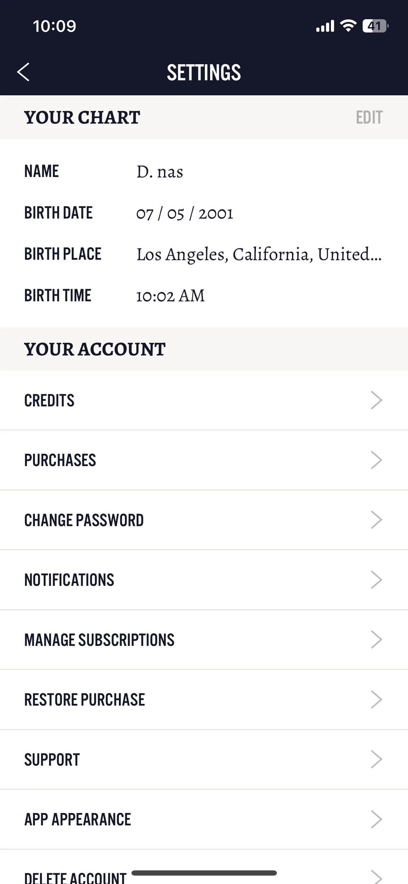408x884 pixels.
Task: Tap the chevron for Restore Purchase
Action: 376,700
